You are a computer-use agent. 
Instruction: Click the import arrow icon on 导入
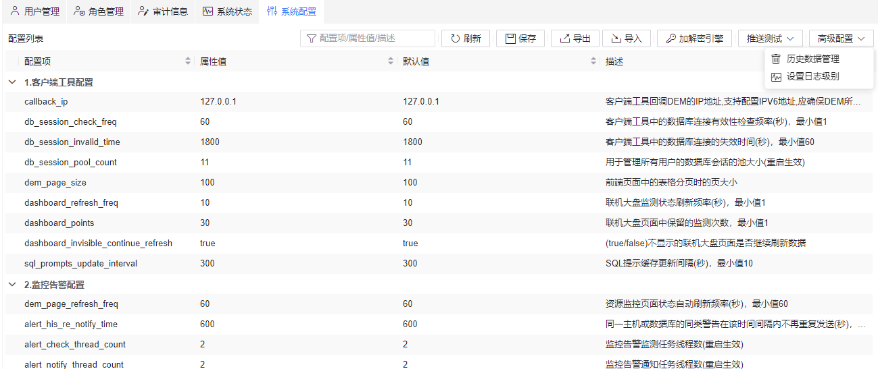(616, 38)
